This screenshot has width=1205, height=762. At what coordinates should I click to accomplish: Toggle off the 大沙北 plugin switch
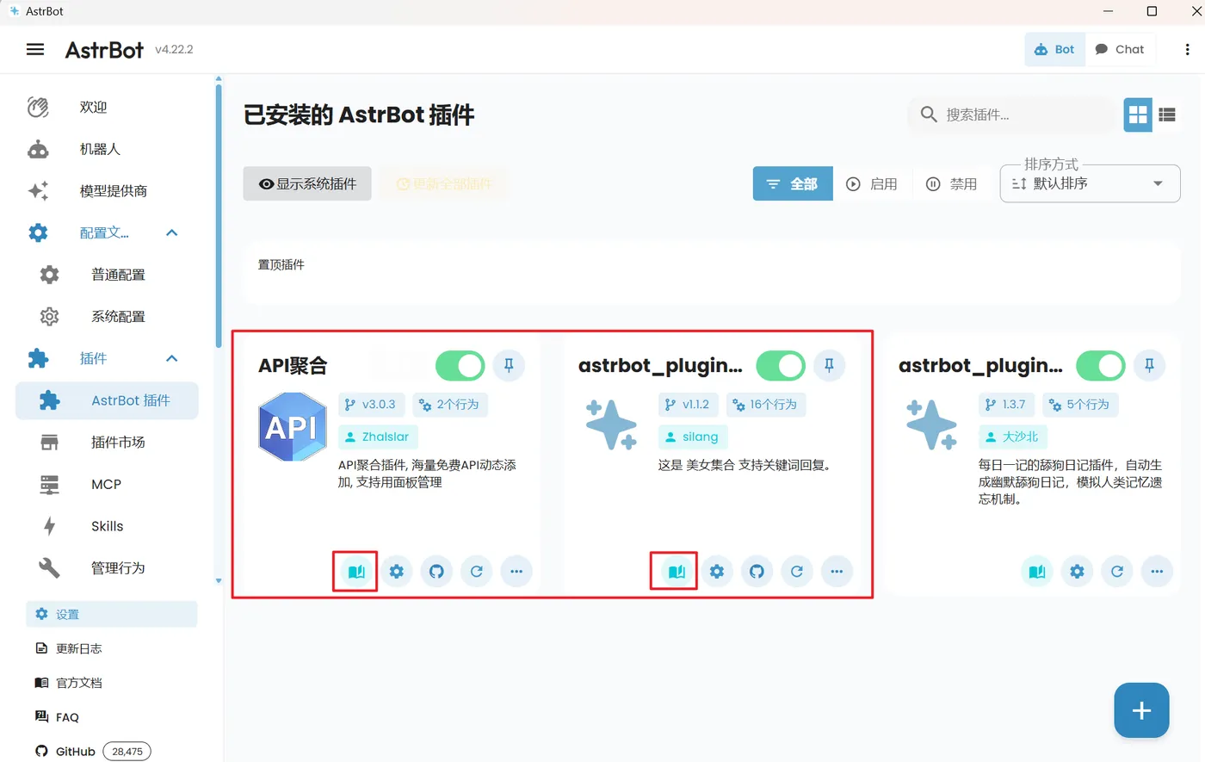coord(1100,365)
